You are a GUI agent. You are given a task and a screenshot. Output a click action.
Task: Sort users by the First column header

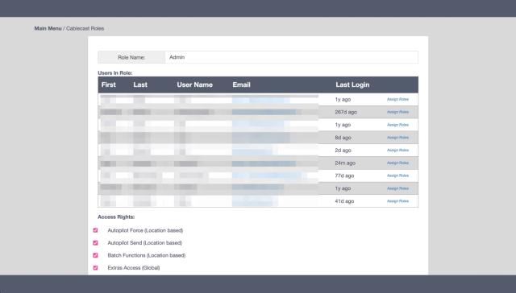109,85
